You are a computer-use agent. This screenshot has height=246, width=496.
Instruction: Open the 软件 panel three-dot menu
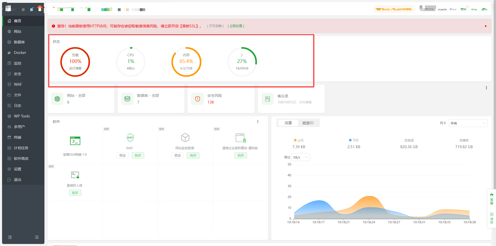(x=258, y=122)
